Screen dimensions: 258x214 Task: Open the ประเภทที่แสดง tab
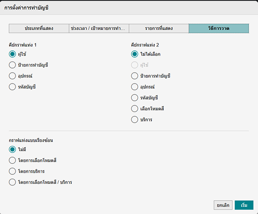point(39,28)
